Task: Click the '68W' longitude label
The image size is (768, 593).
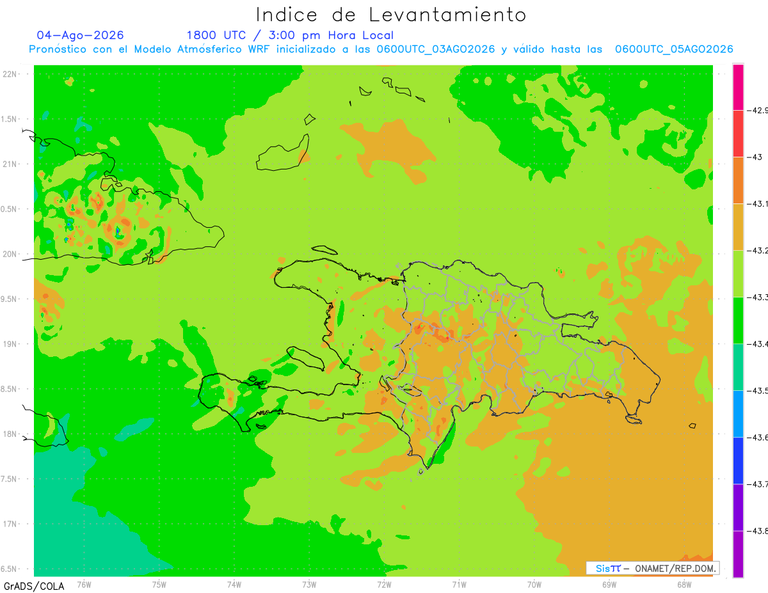Action: pyautogui.click(x=684, y=584)
